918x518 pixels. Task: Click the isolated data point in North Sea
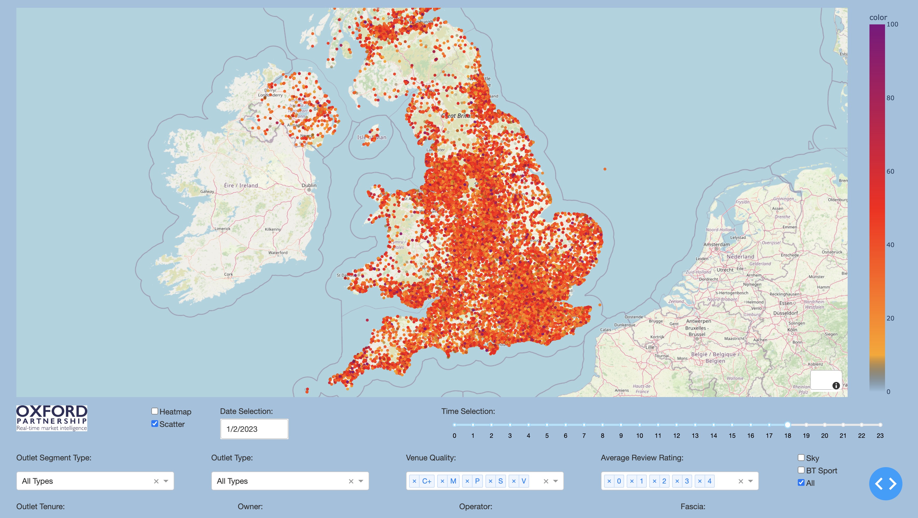[x=605, y=169]
